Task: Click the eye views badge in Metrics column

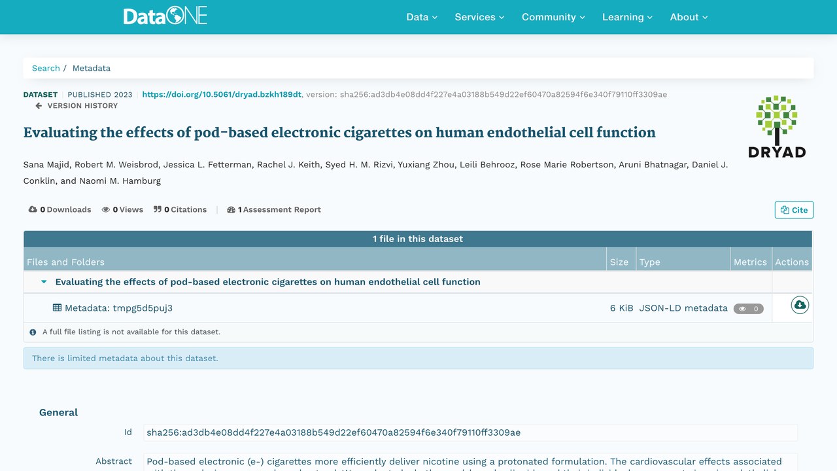Action: (x=749, y=309)
